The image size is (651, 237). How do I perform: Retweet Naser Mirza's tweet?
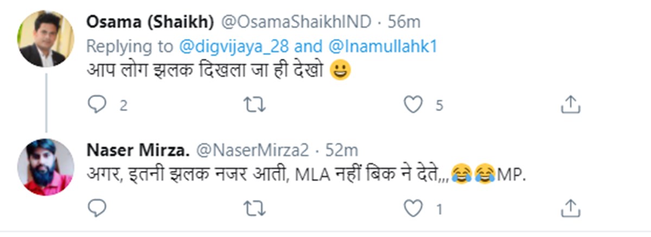[255, 207]
